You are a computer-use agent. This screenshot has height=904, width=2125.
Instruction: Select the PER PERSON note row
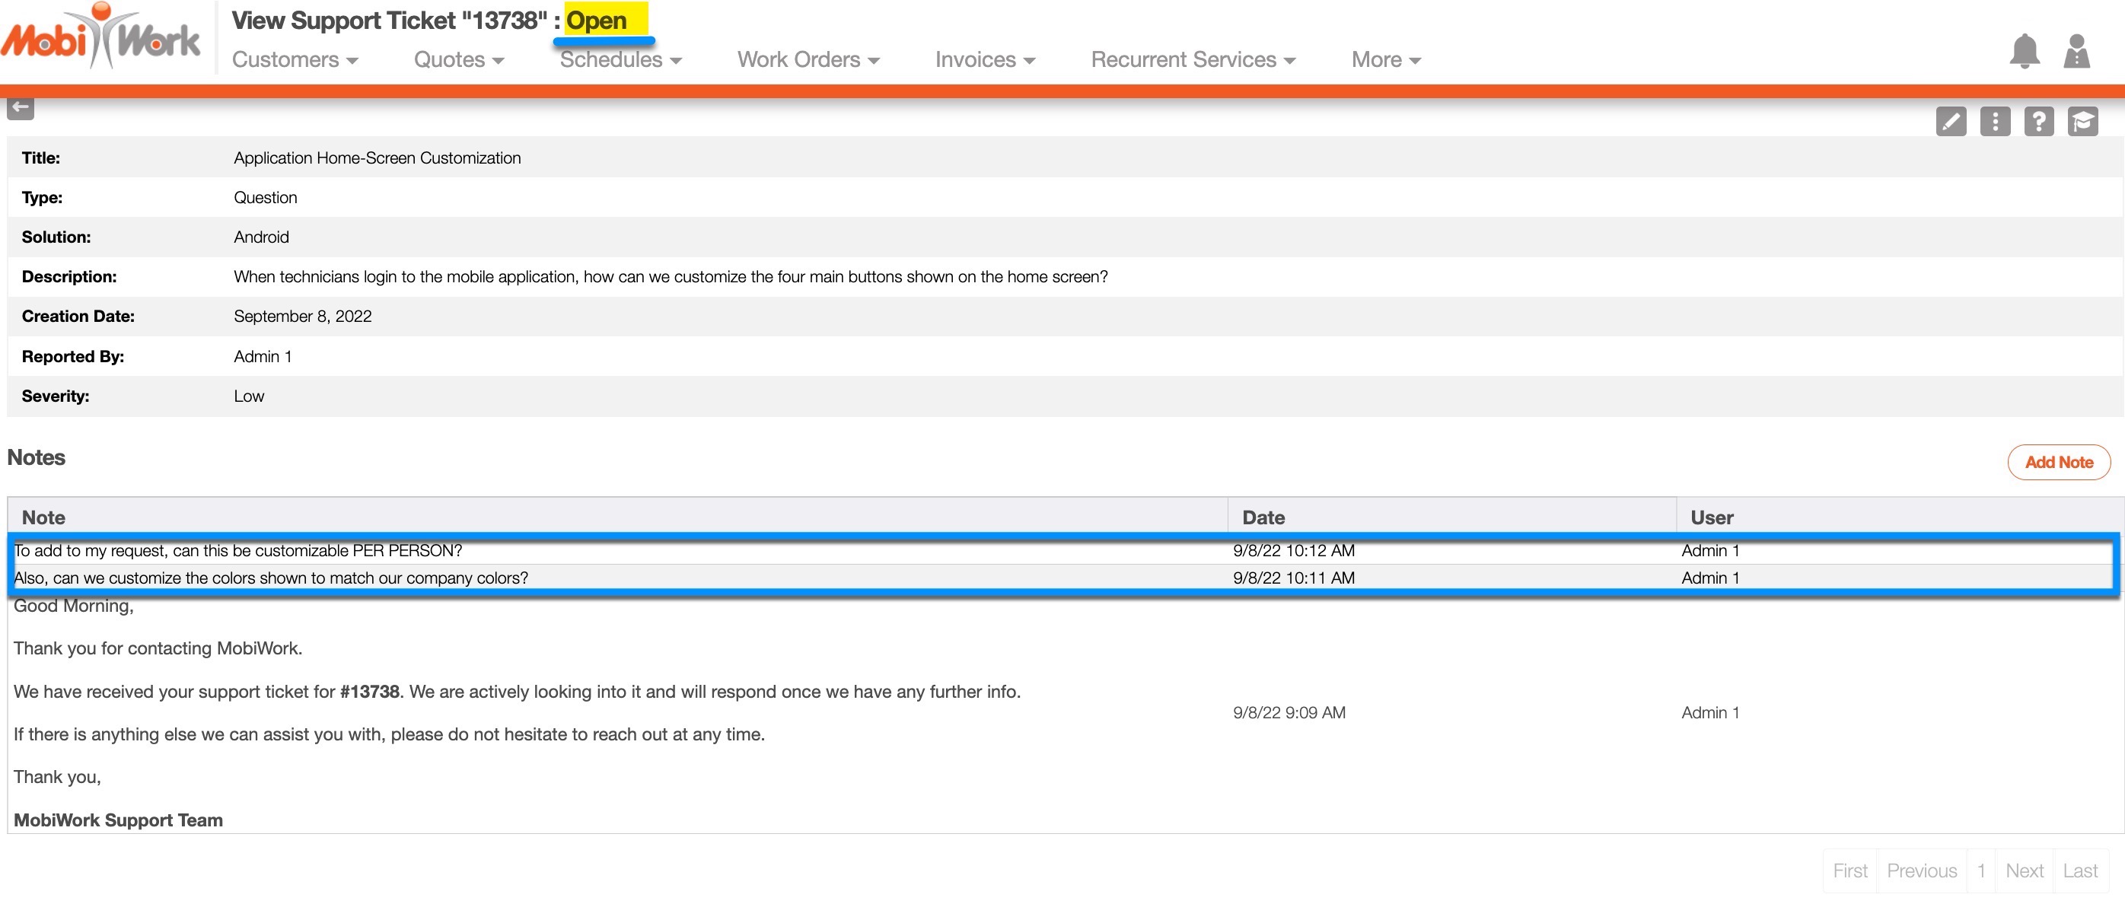tap(237, 551)
